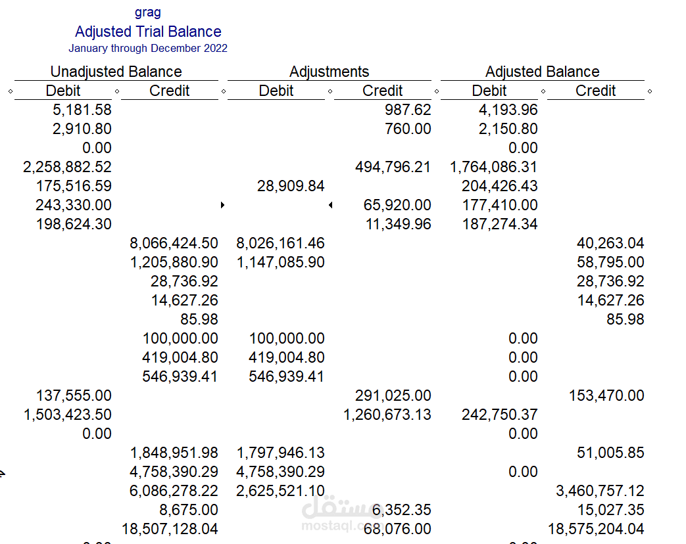
Task: Select the adjusted debit 204,426.43
Action: 500,186
